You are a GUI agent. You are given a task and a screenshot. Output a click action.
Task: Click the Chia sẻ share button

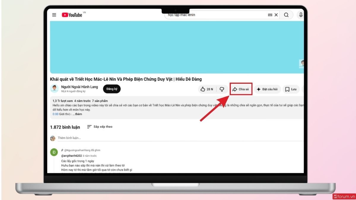tap(241, 89)
